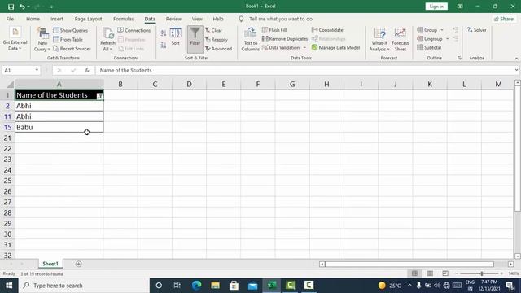521x293 pixels.
Task: Click the Insert Function fx icon
Action: (x=87, y=71)
